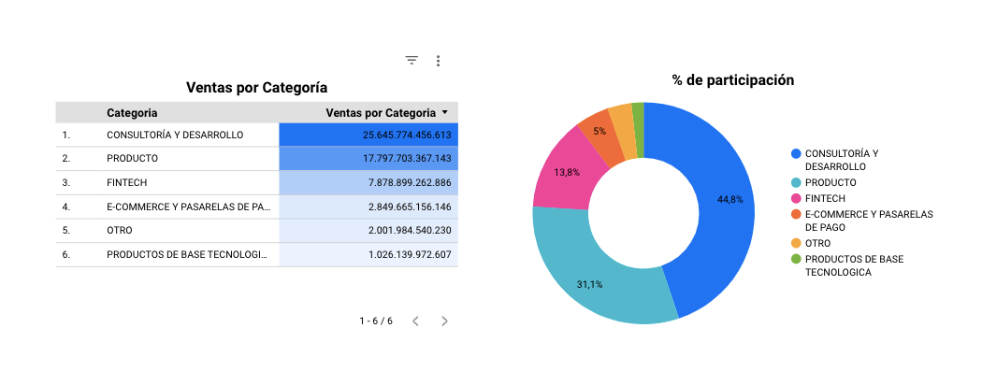Click the yellow OTRO legend dot

click(x=796, y=243)
